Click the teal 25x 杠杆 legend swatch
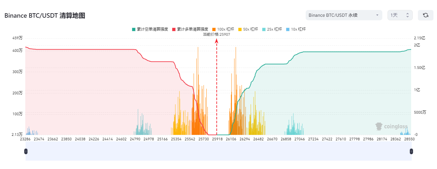 click(x=264, y=29)
